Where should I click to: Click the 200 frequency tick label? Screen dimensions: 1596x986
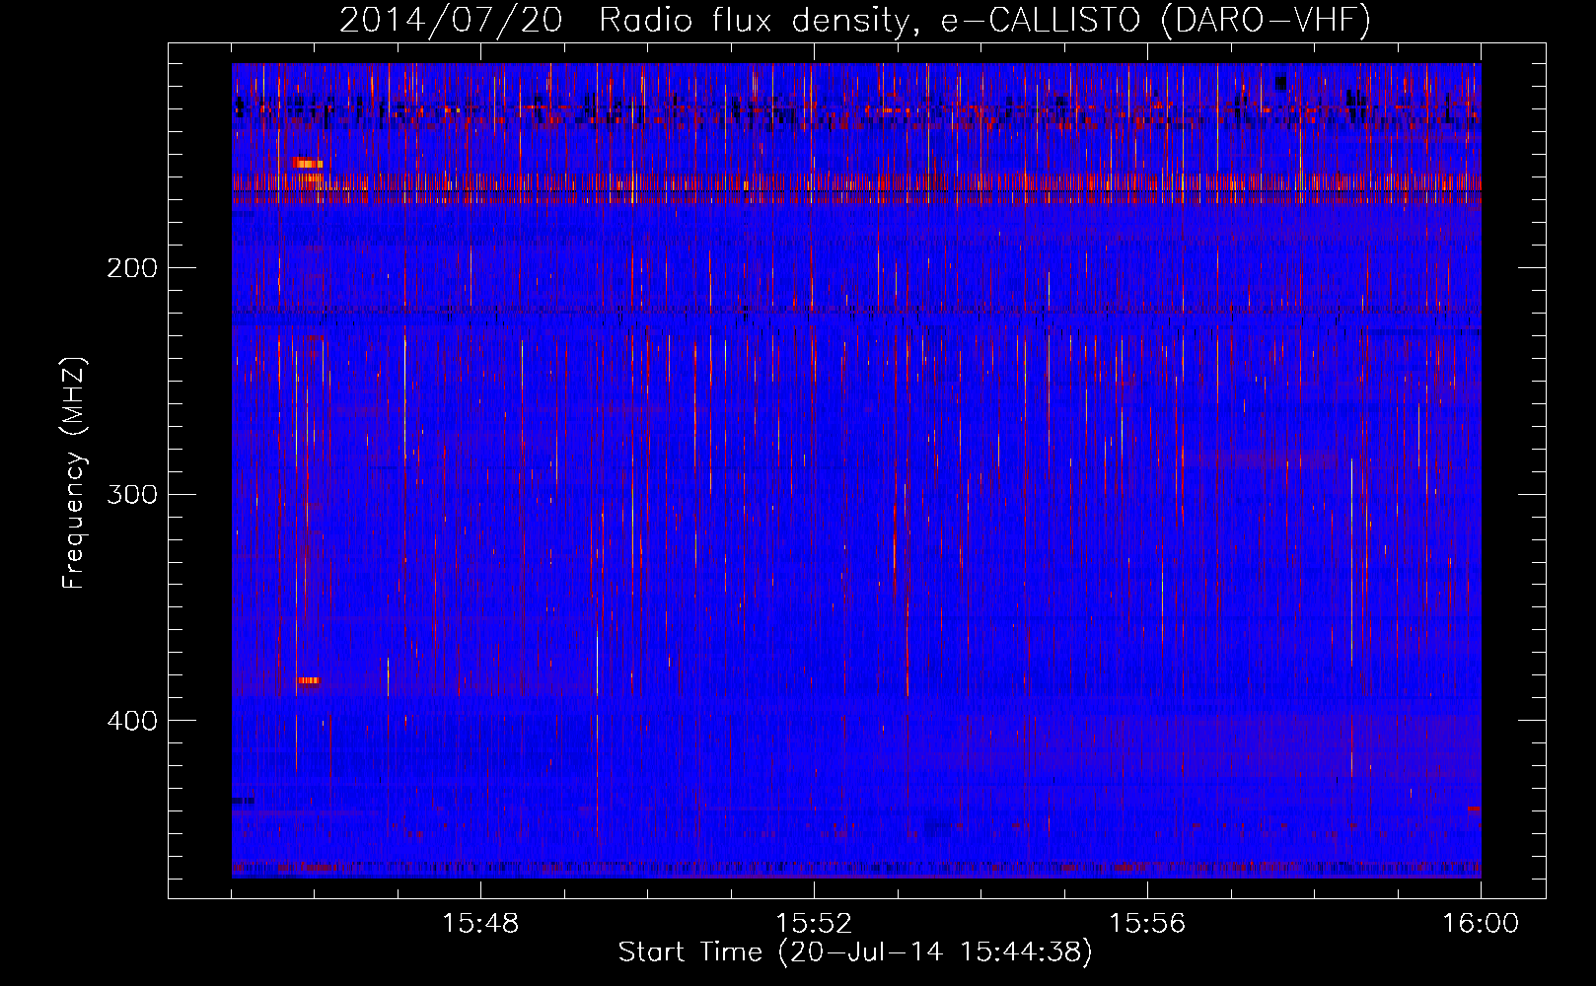pos(132,268)
